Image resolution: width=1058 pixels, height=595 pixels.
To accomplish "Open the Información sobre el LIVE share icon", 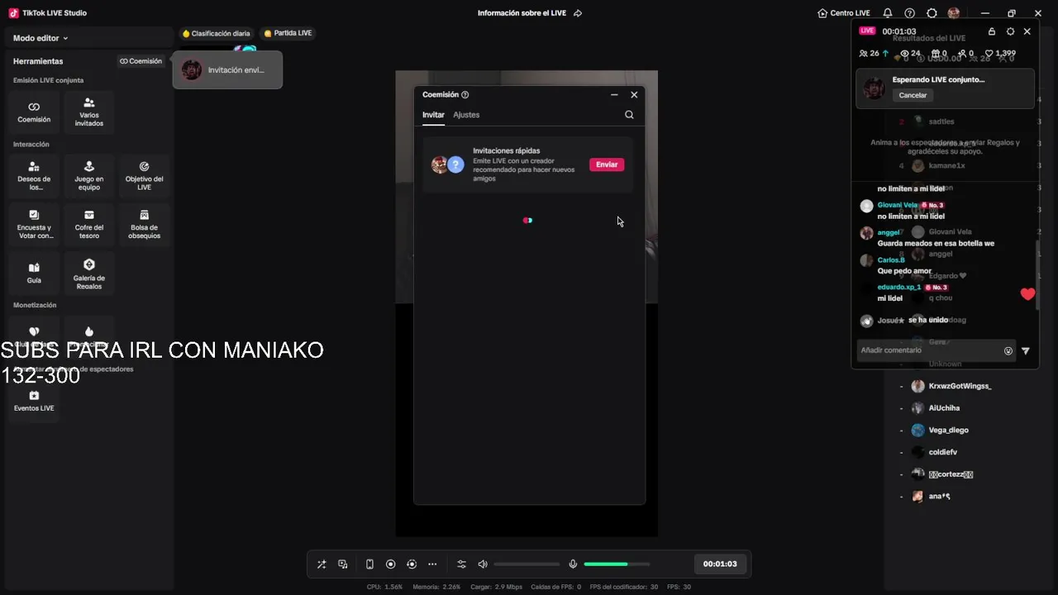I will tap(578, 13).
